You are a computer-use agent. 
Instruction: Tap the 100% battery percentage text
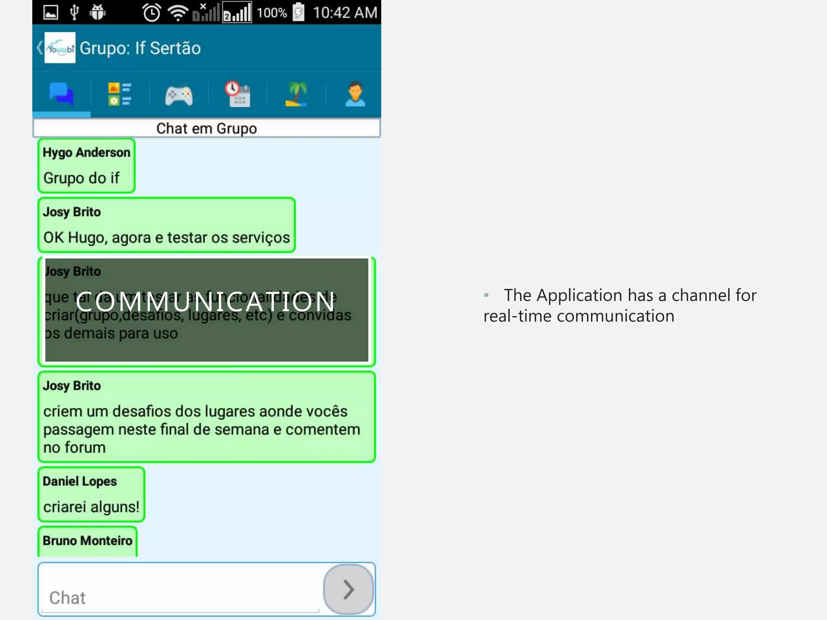click(272, 13)
